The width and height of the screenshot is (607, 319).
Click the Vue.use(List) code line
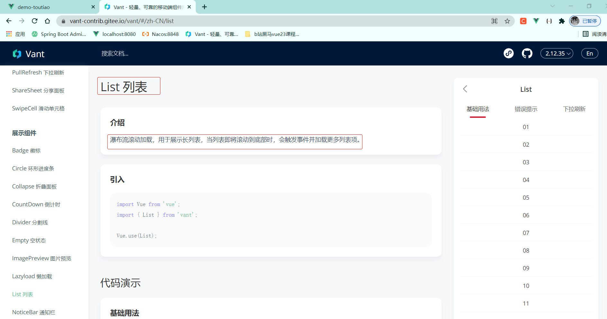137,236
